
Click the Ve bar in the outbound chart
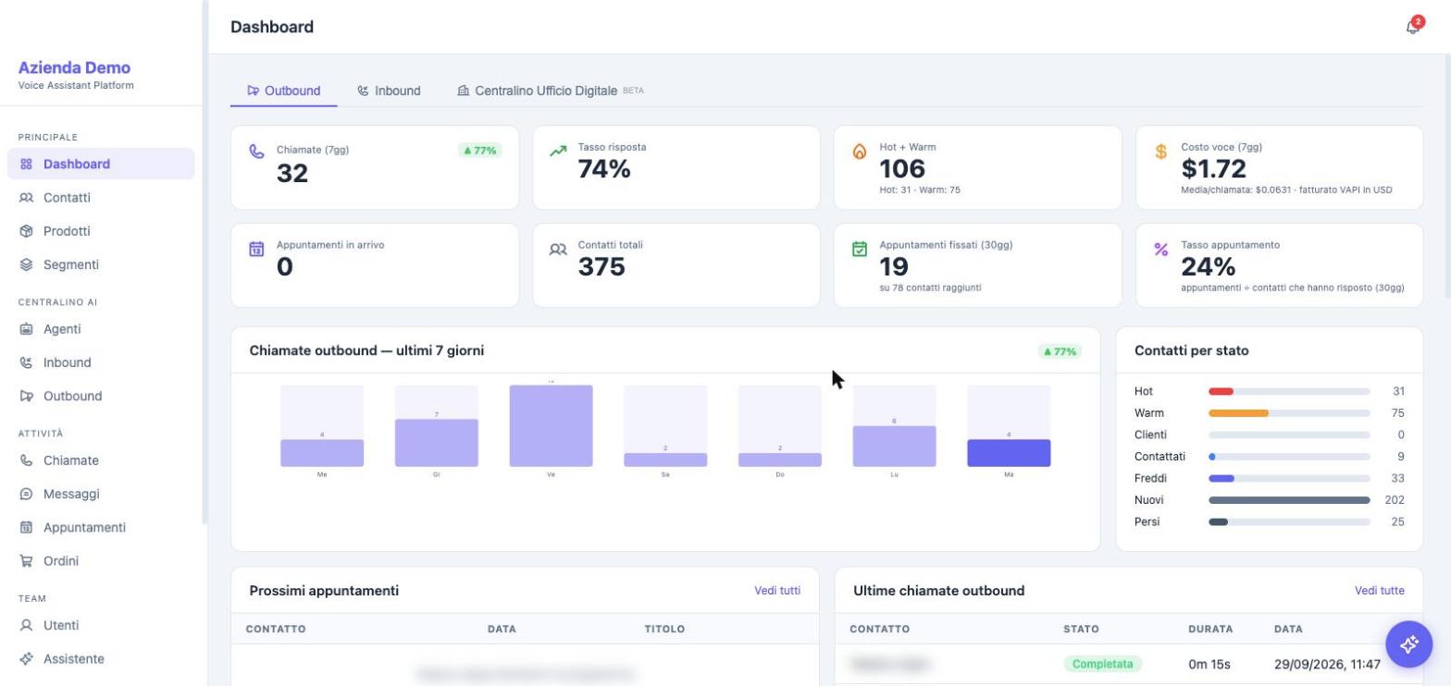point(551,426)
